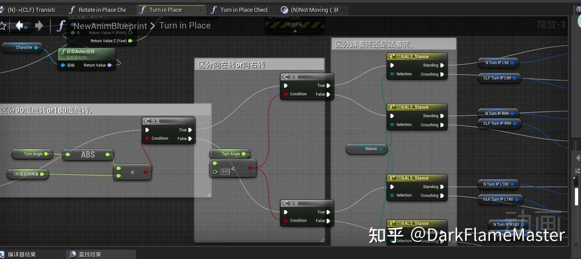
Task: Select the 区分蹲着转还是站着转 comment title
Action: click(x=374, y=44)
